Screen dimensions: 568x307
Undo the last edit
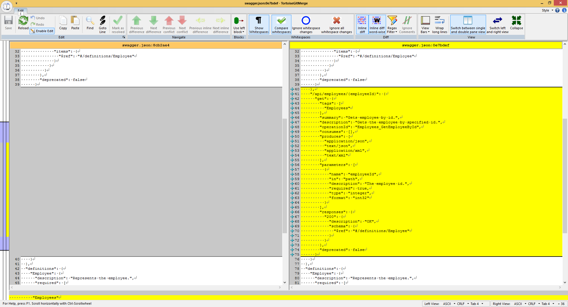(x=38, y=18)
